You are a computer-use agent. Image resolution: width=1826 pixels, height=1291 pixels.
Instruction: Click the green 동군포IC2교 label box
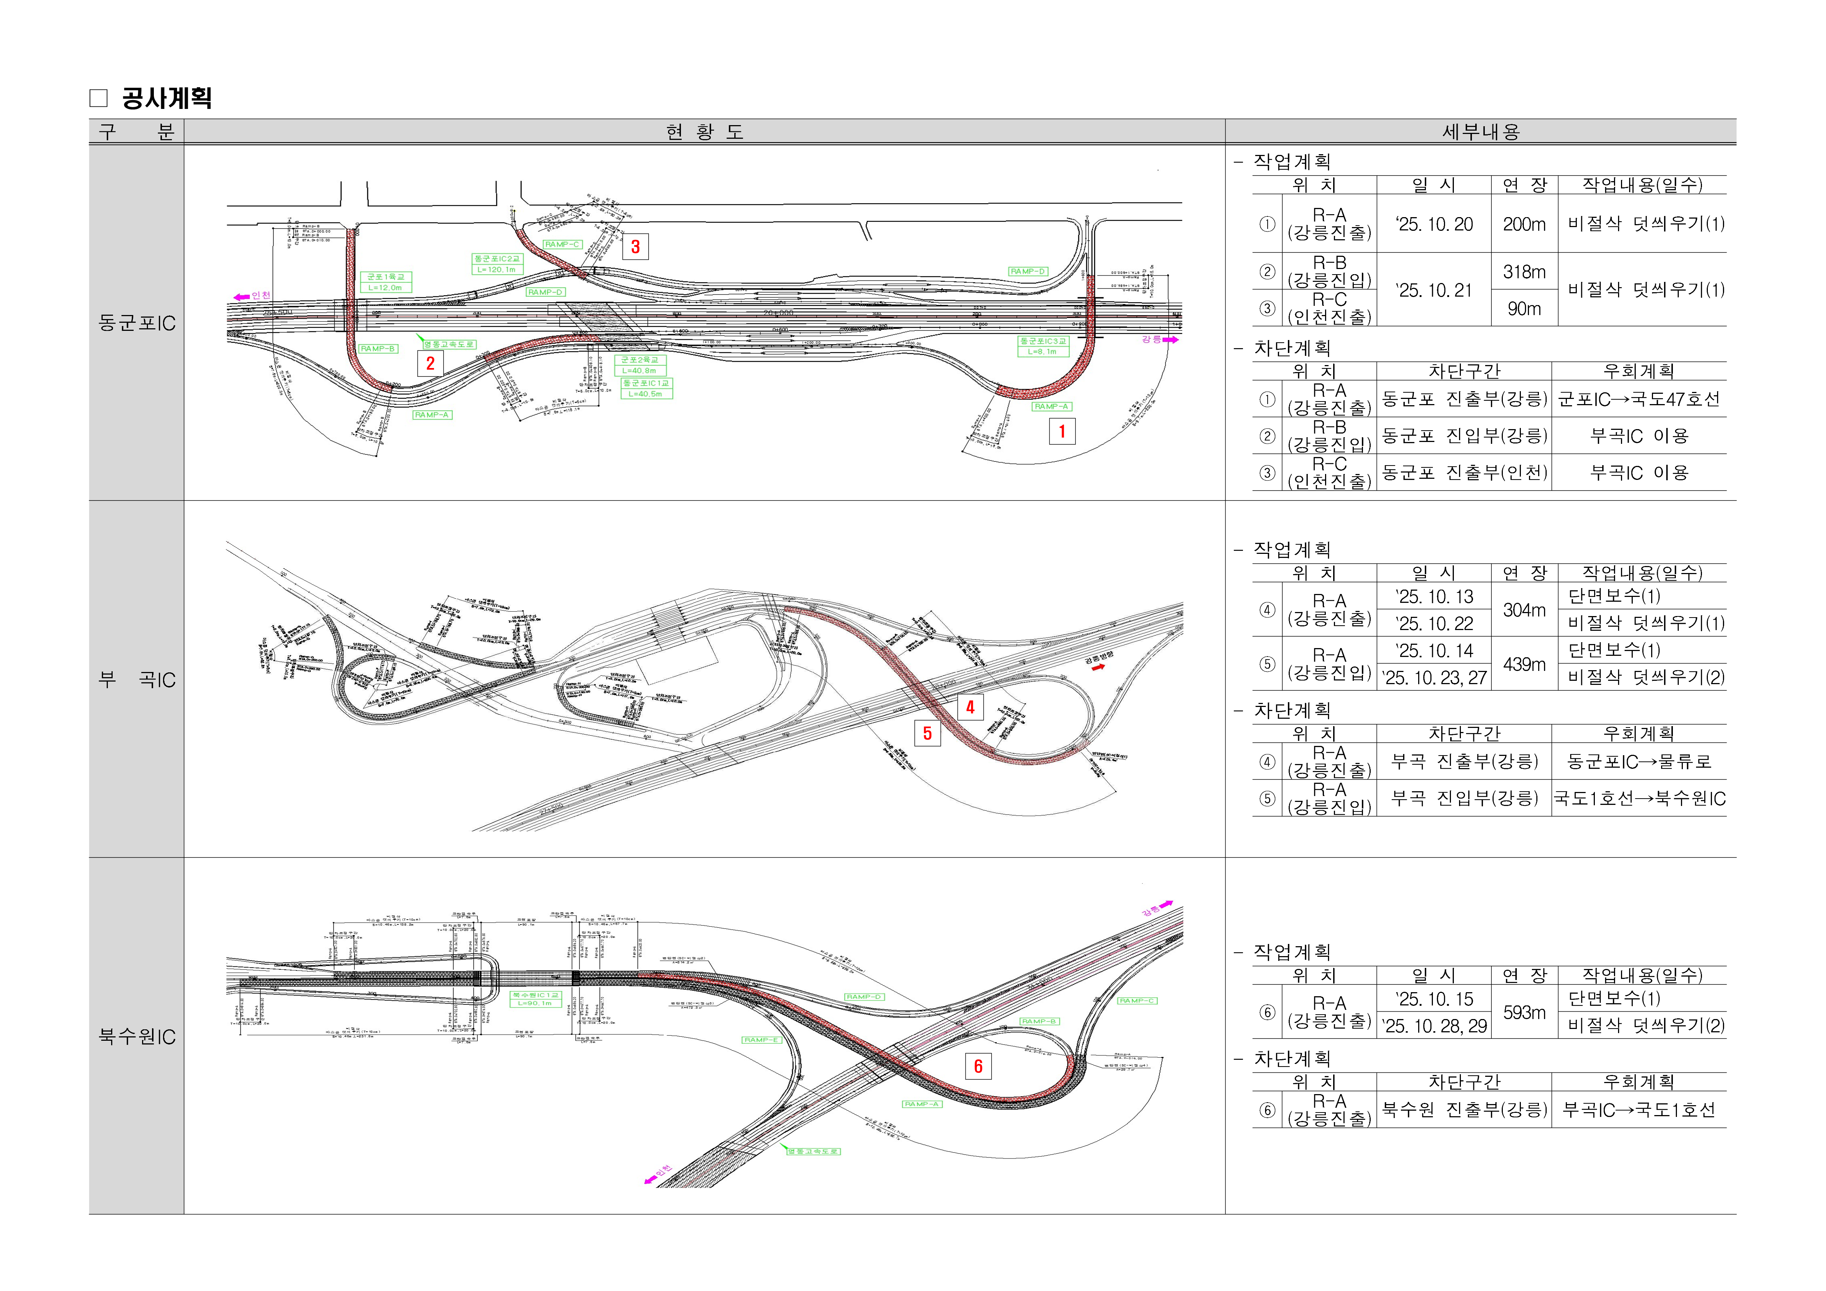(x=498, y=264)
